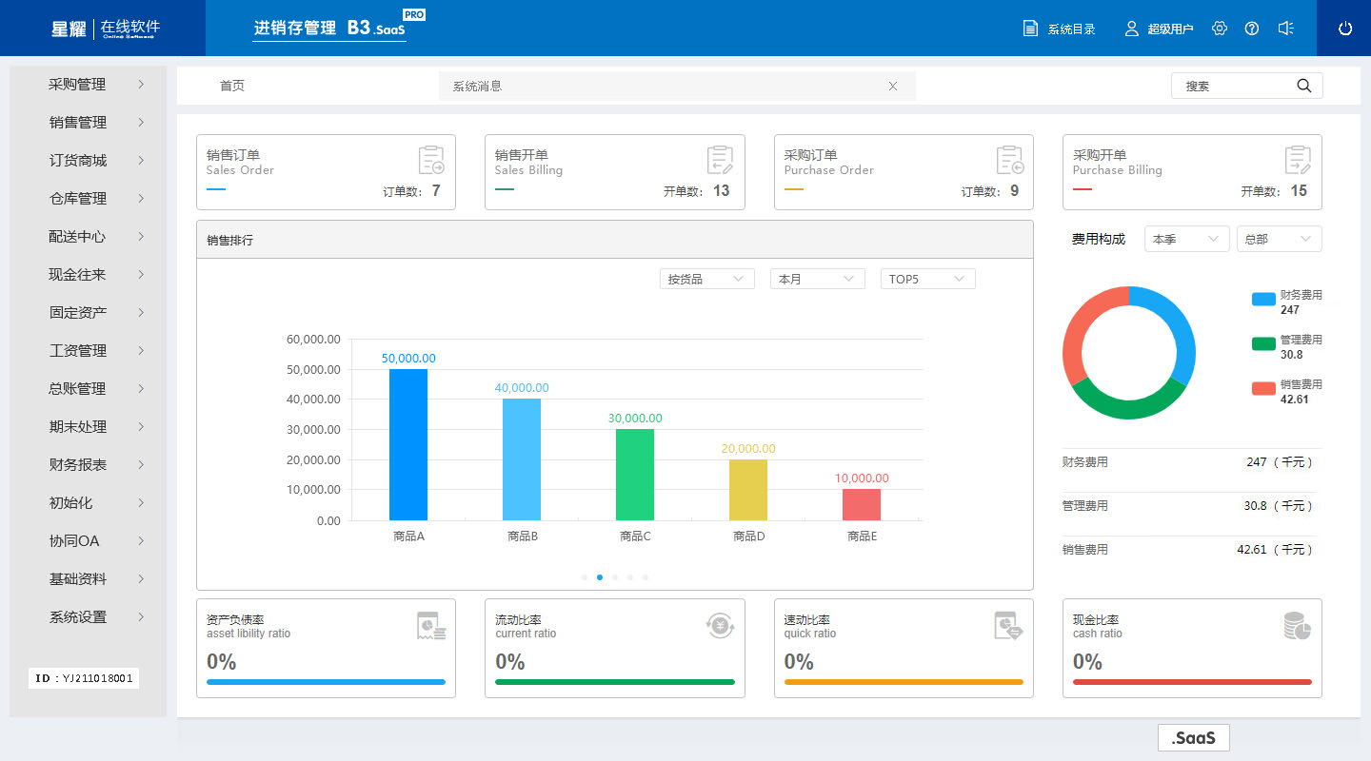Image resolution: width=1371 pixels, height=761 pixels.
Task: Click into the 搜索 input field
Action: [x=1233, y=86]
